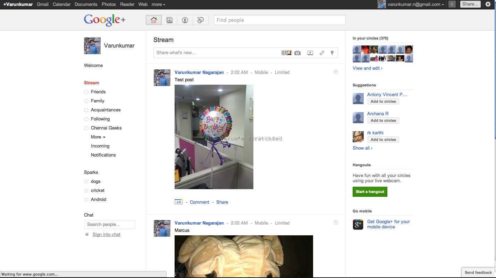Click the notifications count box showing 0
Viewport: 496px width, 278px height.
[x=452, y=4]
